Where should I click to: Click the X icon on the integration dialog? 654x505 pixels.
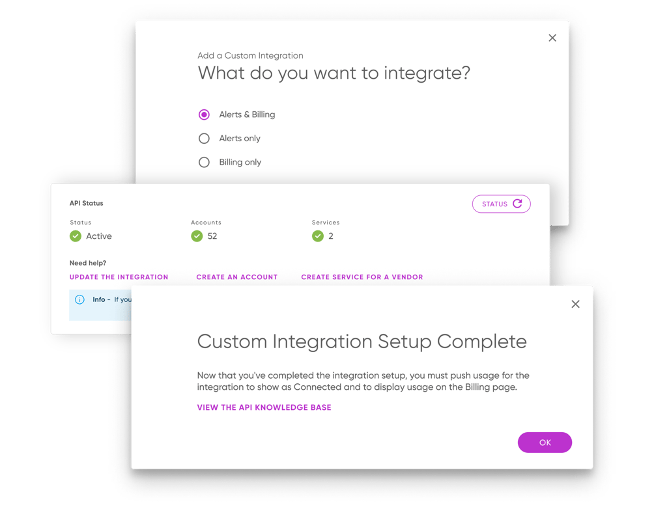coord(552,38)
